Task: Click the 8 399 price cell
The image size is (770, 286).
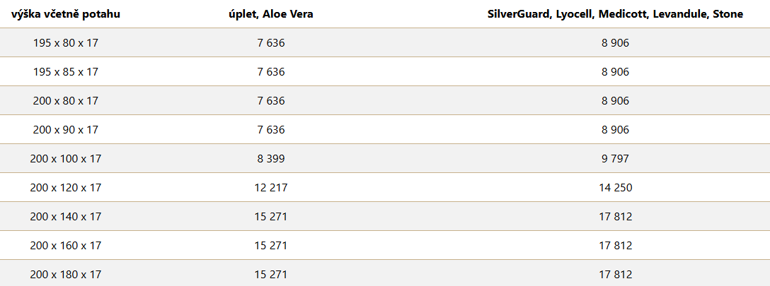Action: (271, 159)
